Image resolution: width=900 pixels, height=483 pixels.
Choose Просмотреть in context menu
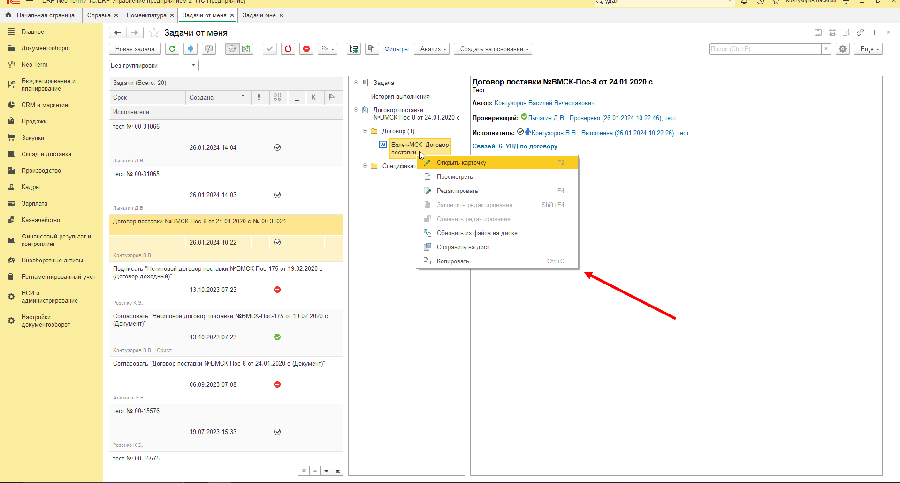pos(497,176)
